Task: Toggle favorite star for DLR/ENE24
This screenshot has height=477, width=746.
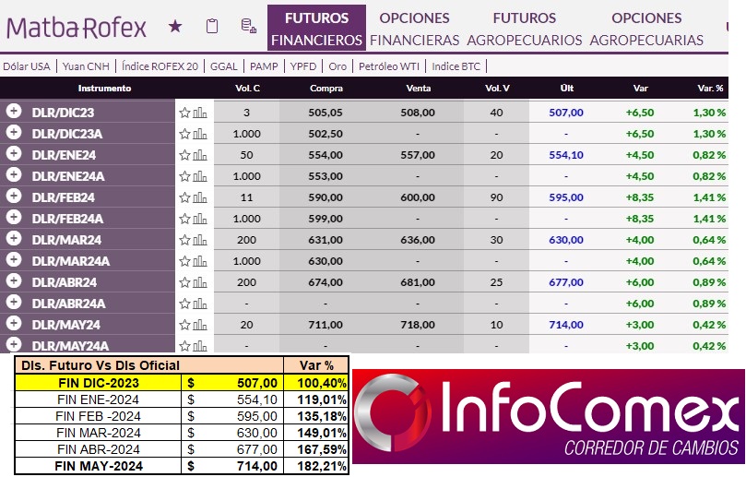Action: click(x=184, y=155)
